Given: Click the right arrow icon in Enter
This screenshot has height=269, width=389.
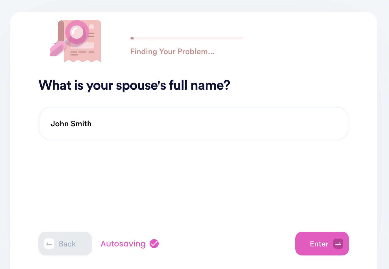Looking at the screenshot, I should pyautogui.click(x=338, y=244).
